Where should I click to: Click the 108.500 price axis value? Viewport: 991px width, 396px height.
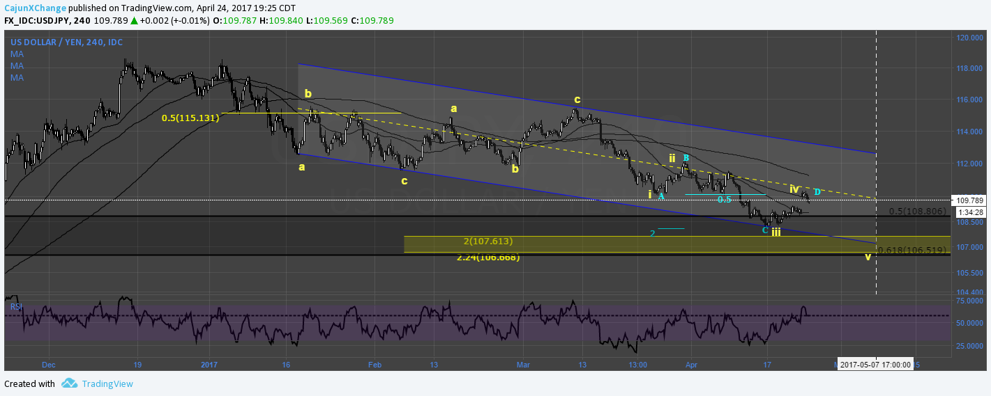coord(969,223)
